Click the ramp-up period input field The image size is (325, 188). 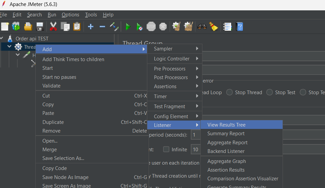pos(195,135)
